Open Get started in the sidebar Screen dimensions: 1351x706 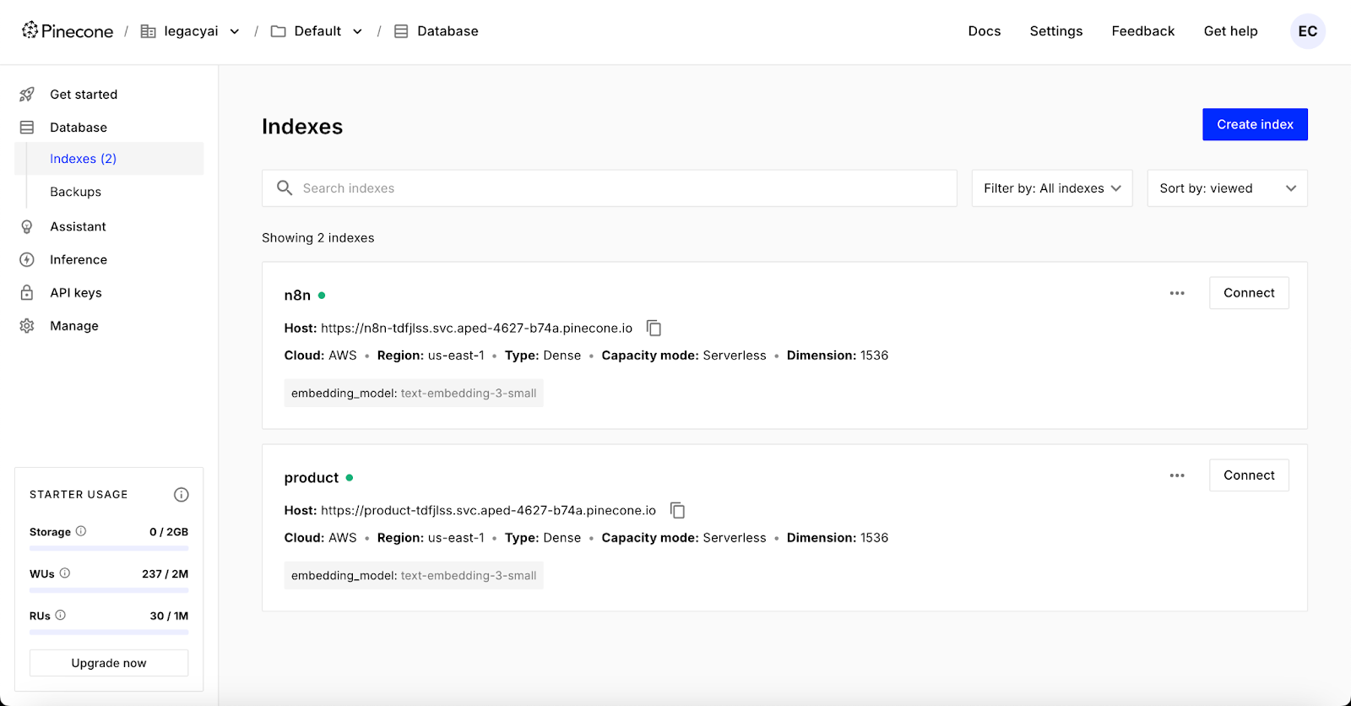(84, 95)
